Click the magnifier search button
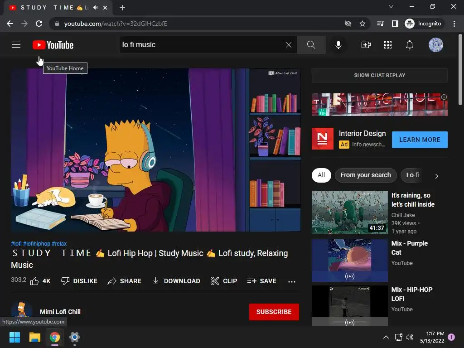 click(311, 45)
